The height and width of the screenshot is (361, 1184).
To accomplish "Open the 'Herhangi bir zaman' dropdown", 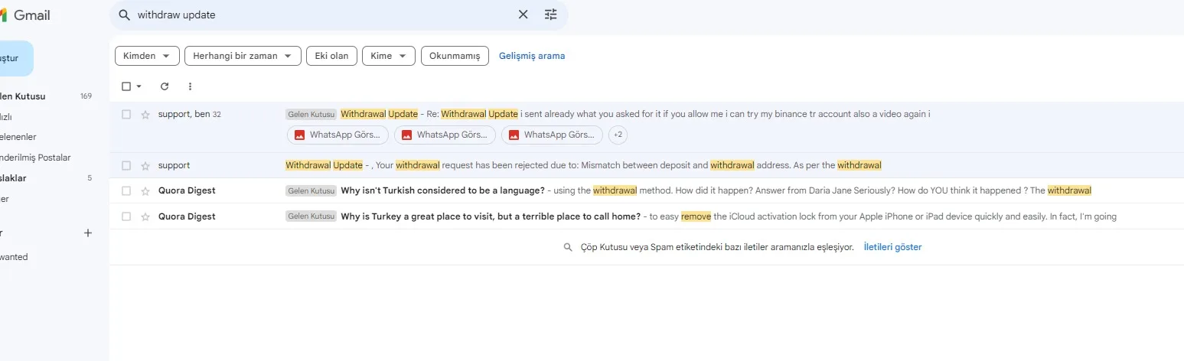I will [242, 56].
